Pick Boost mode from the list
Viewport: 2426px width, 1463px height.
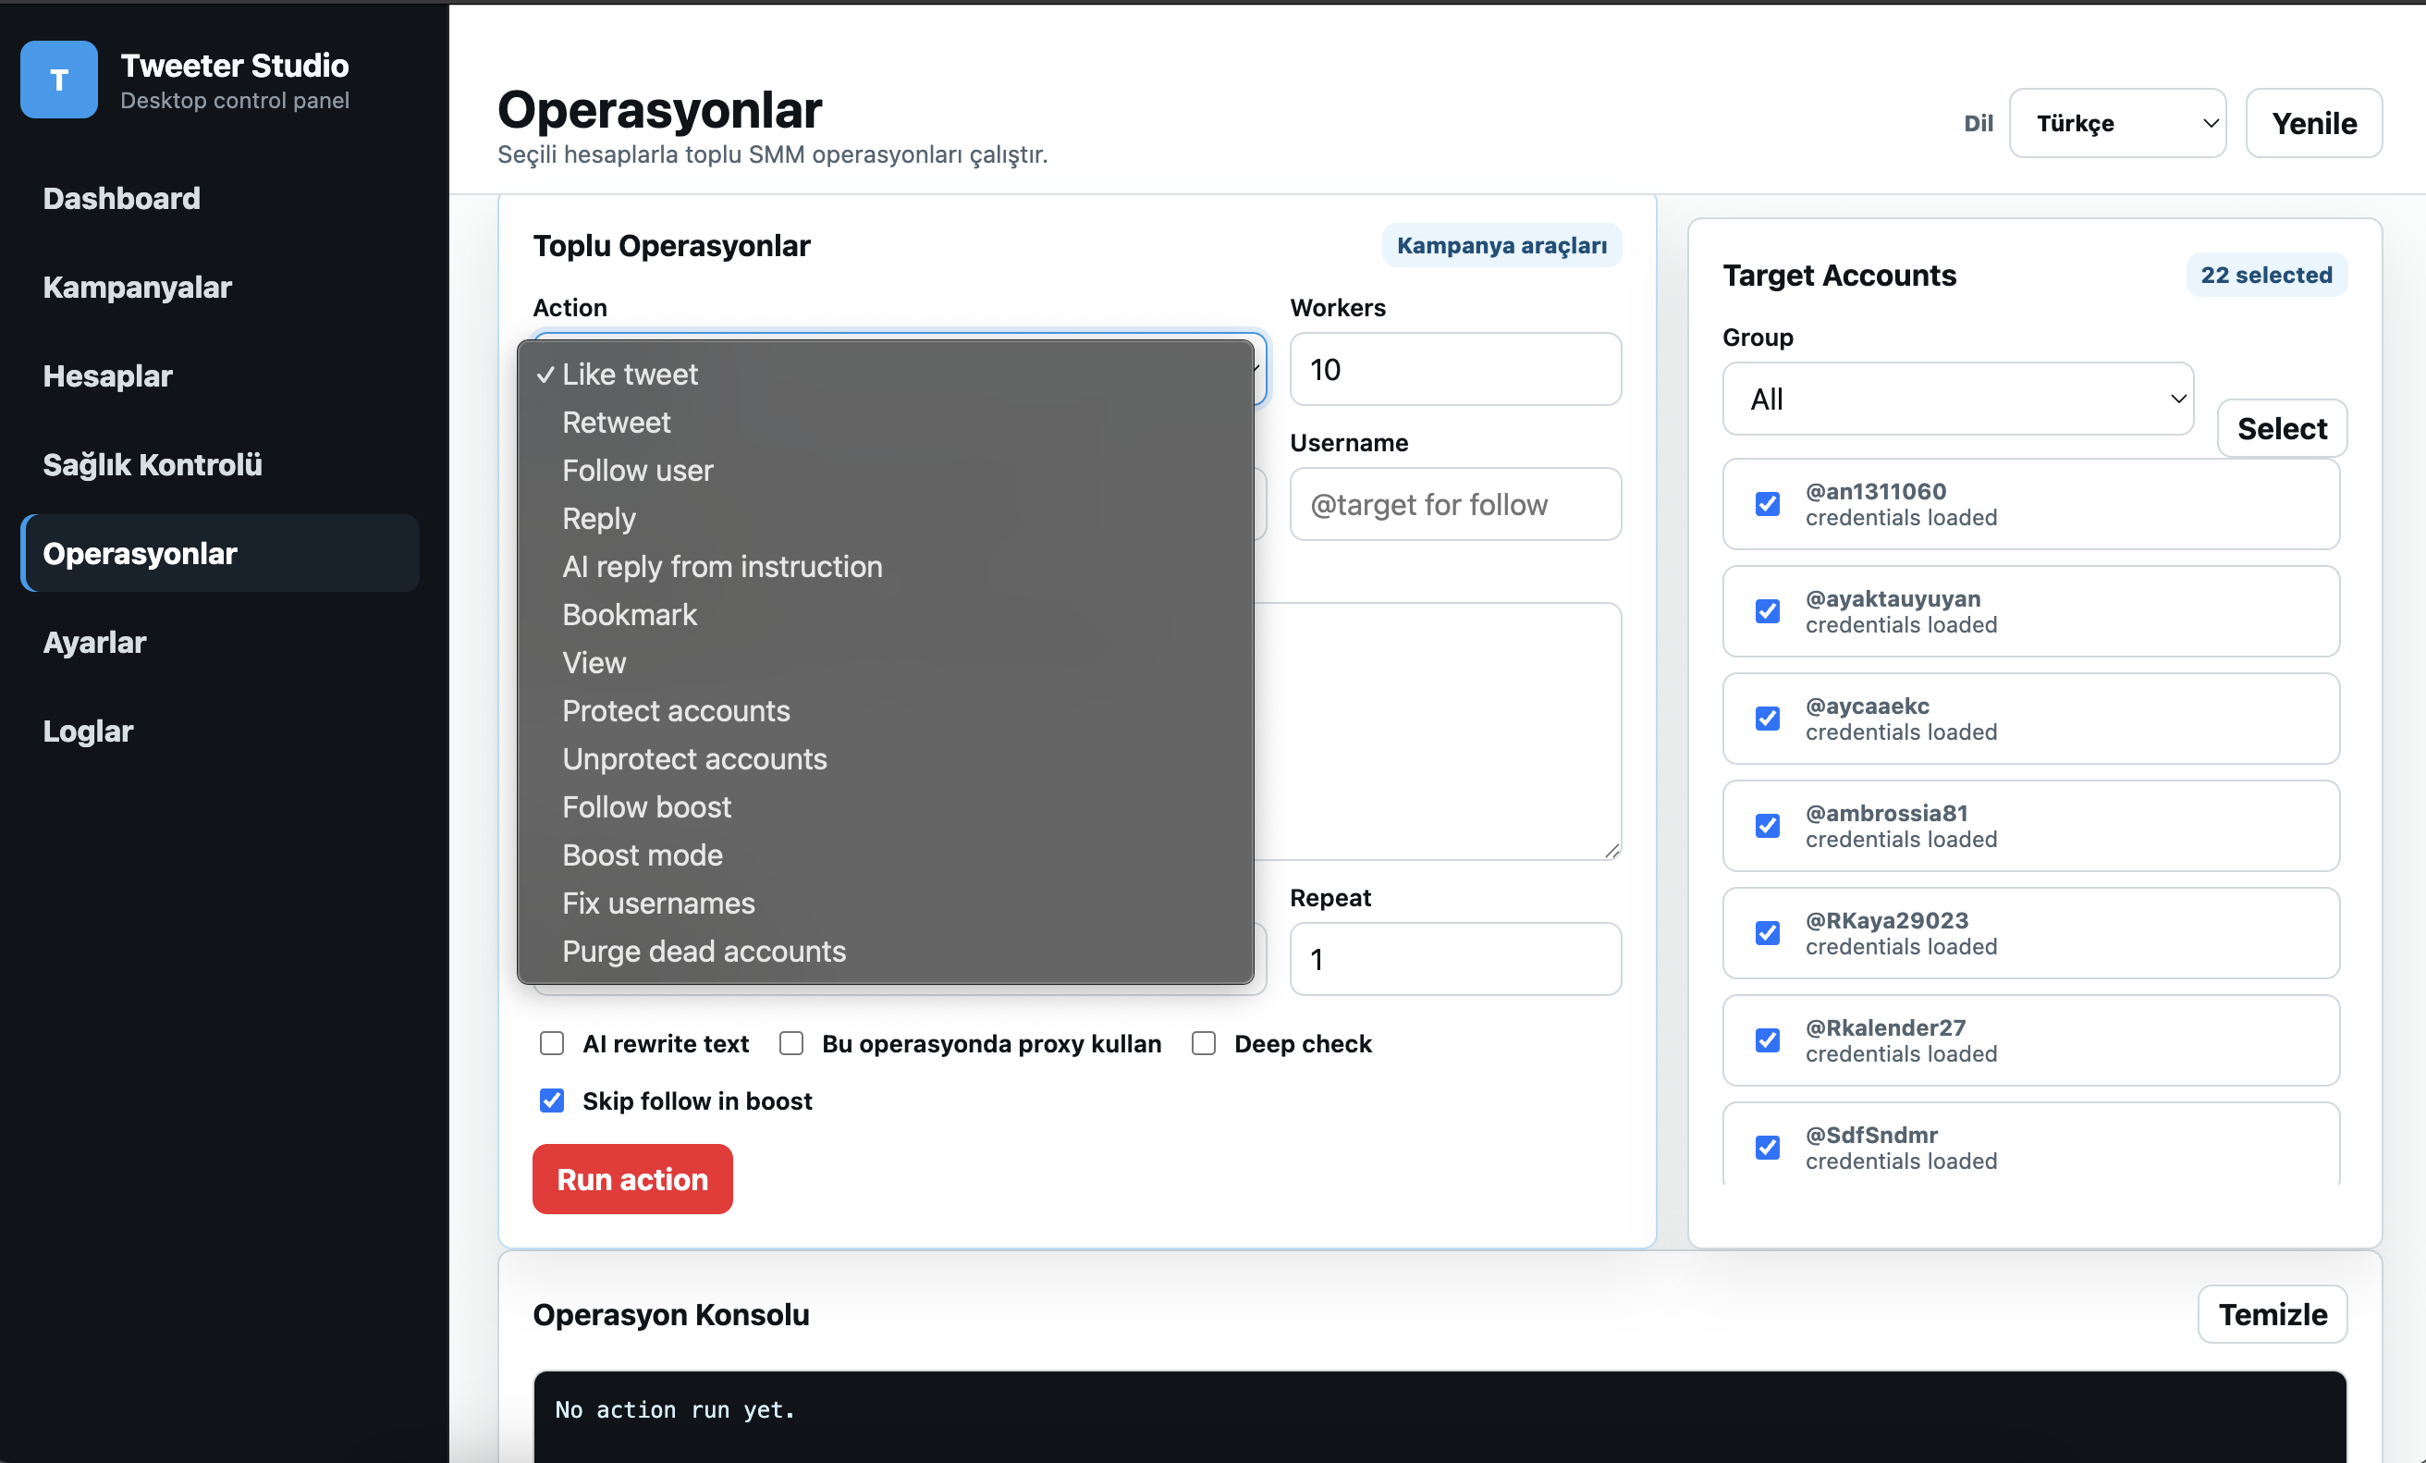[x=885, y=855]
